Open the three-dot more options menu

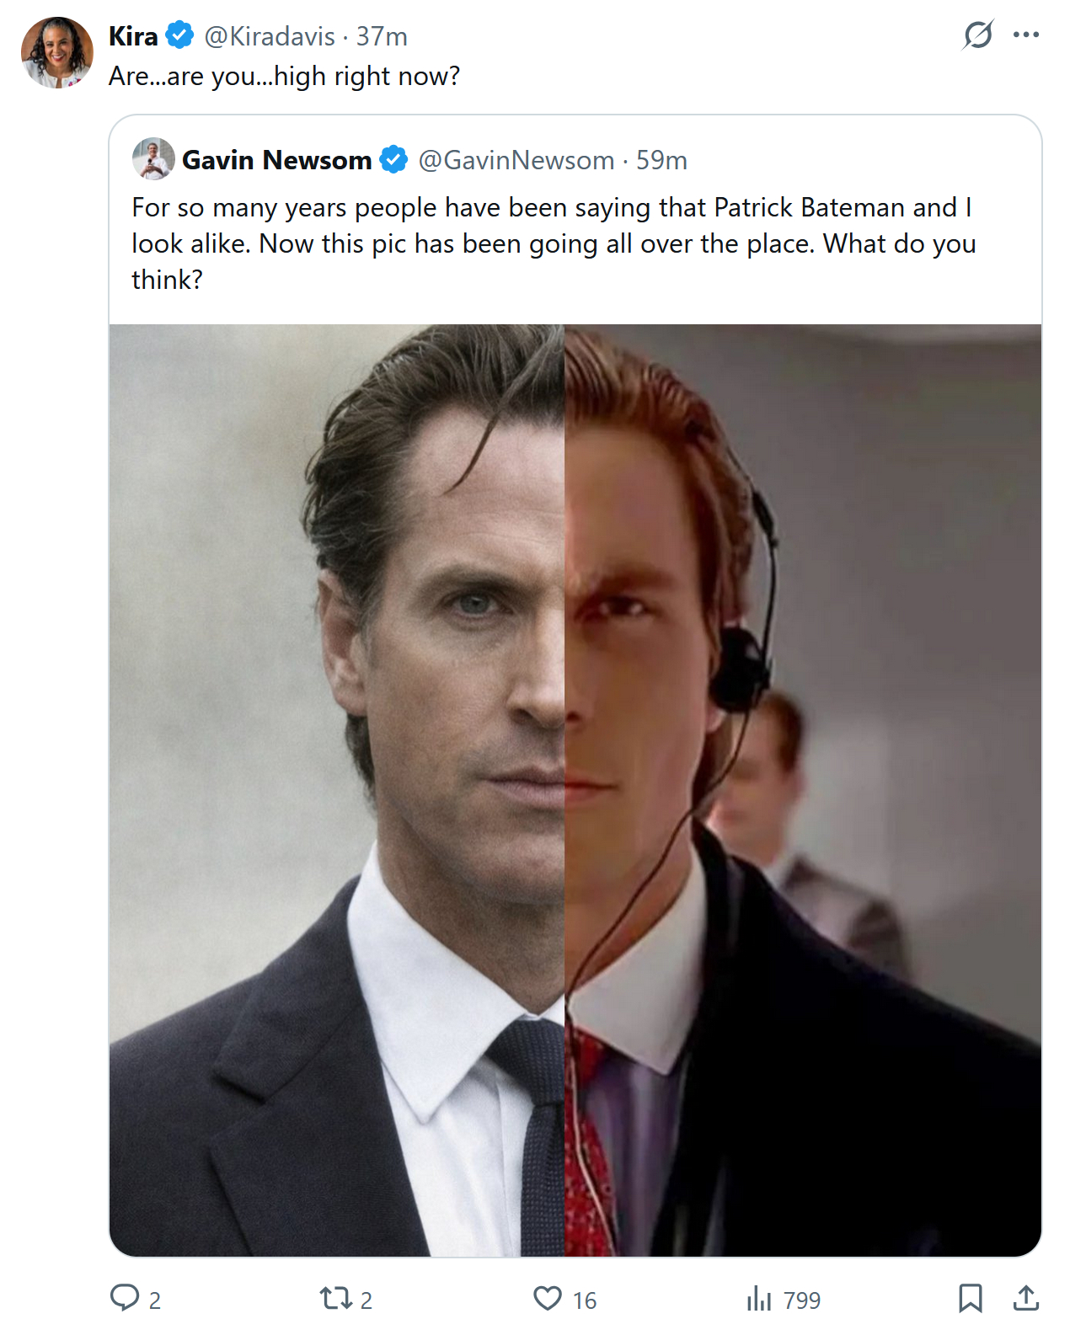pos(1025,35)
